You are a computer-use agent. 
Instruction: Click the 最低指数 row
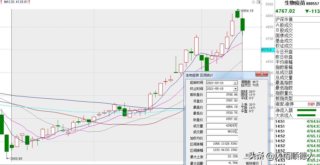pos(297,88)
